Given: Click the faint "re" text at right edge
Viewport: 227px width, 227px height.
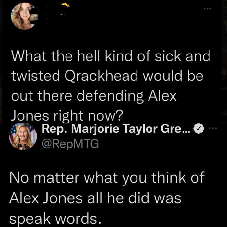Looking at the screenshot, I should [x=224, y=88].
